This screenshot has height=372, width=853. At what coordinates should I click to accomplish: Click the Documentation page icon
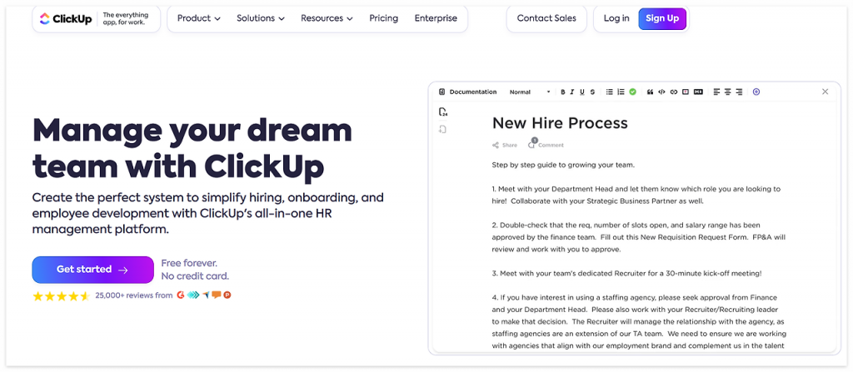pos(441,92)
